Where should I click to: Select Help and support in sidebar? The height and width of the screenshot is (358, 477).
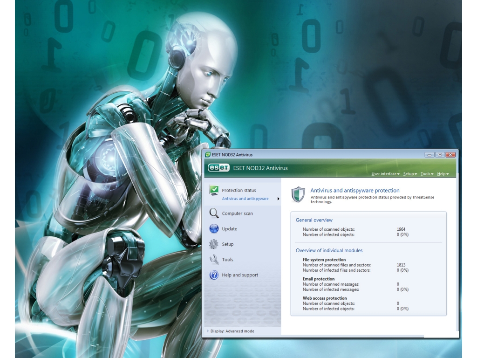(240, 275)
